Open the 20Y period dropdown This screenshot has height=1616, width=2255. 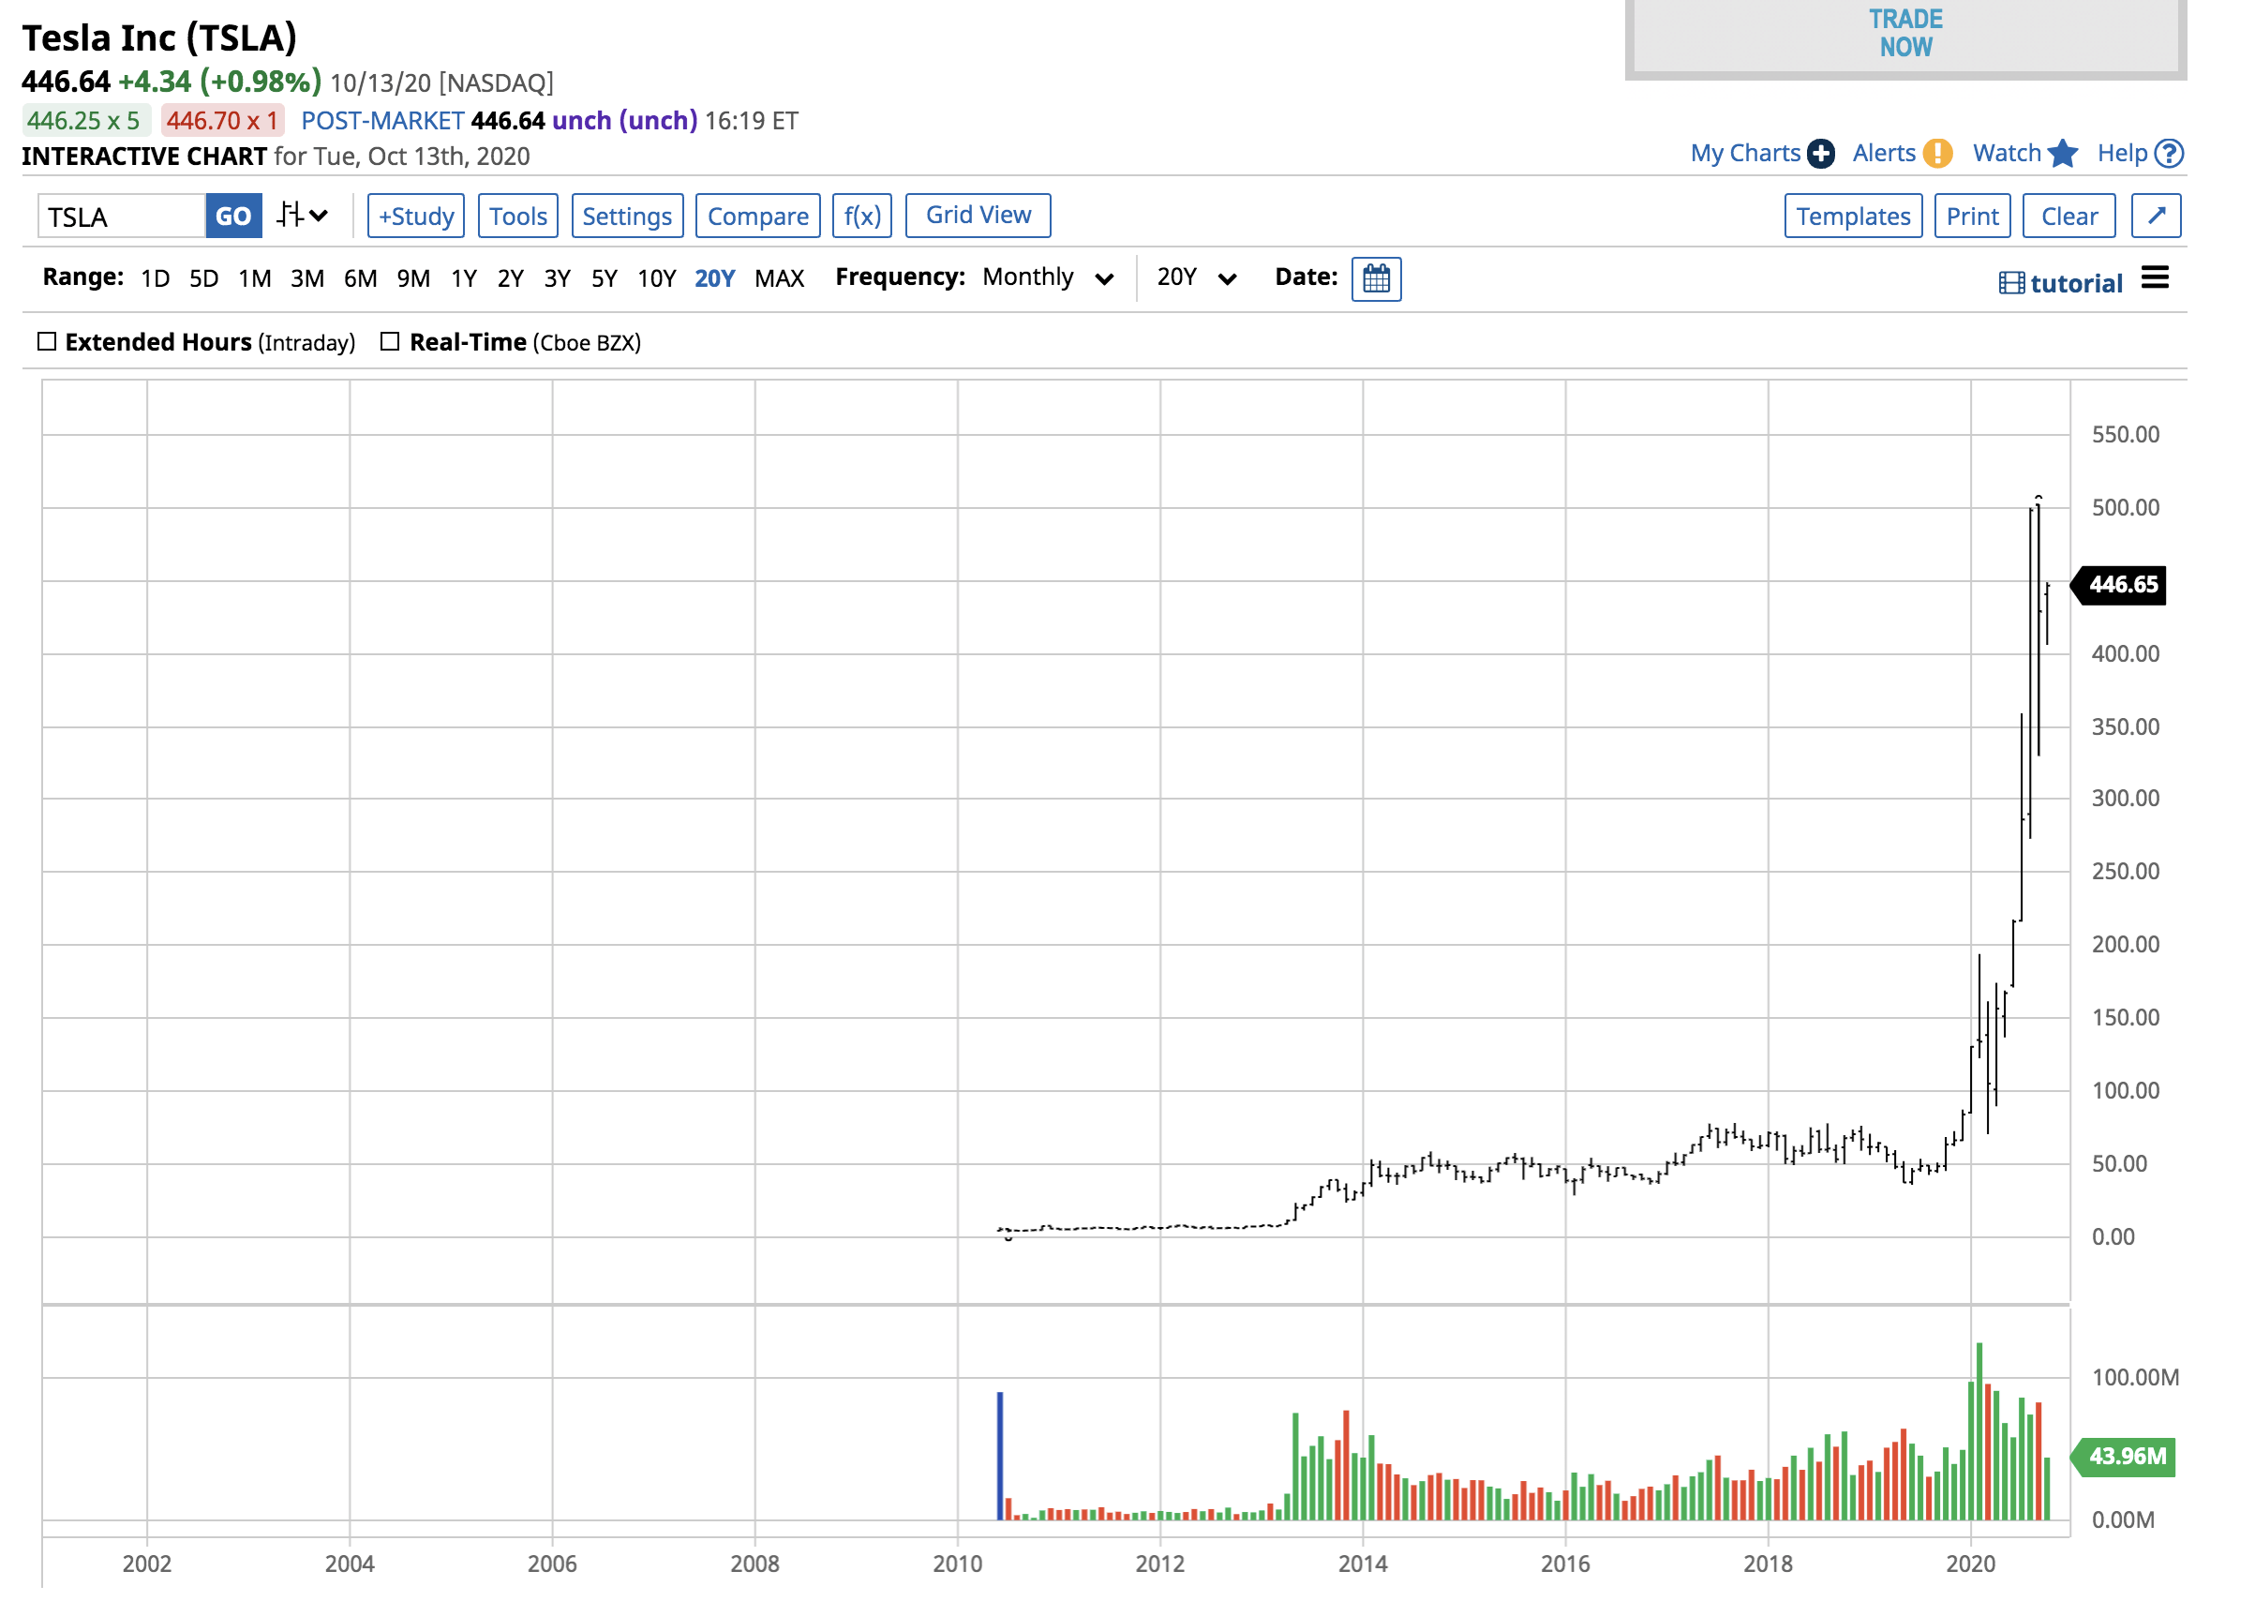point(1196,277)
